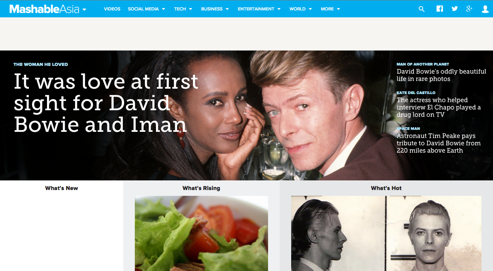Expand the Social Media menu

coord(146,9)
